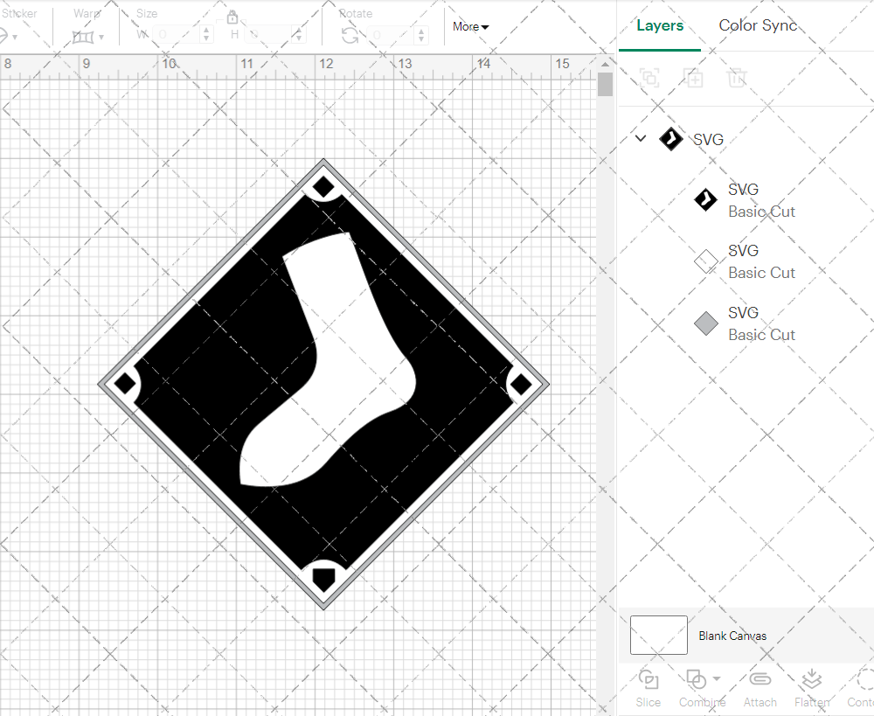Click the Slice tool
Screen dimensions: 874x716
[649, 689]
